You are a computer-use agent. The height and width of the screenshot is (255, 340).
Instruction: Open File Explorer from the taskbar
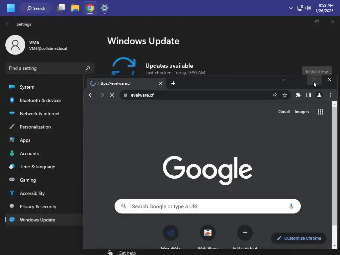(x=75, y=8)
